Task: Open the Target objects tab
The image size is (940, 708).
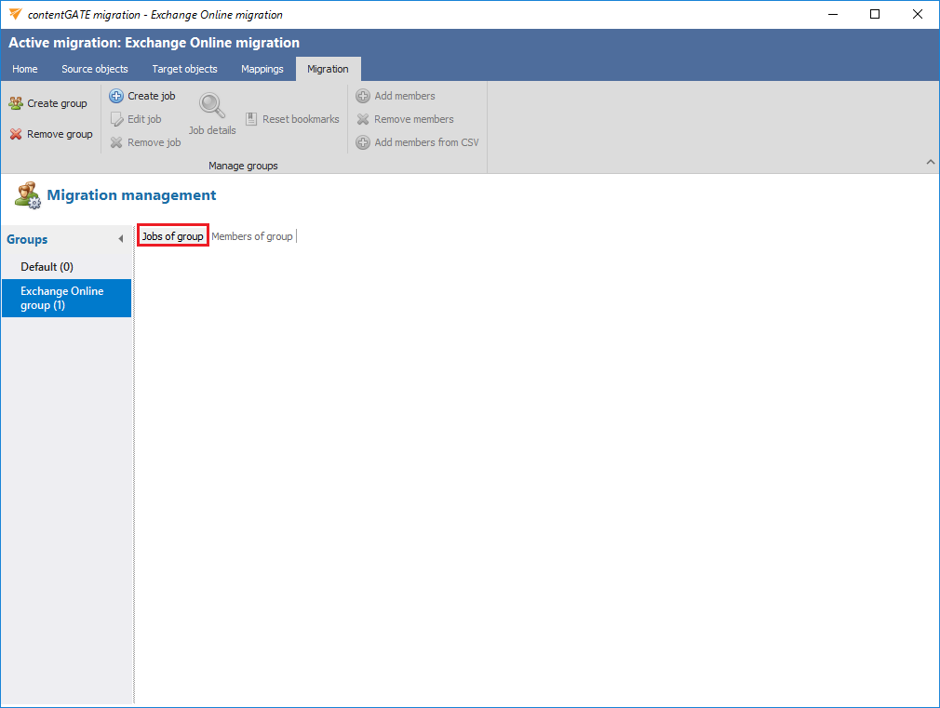Action: pos(184,69)
